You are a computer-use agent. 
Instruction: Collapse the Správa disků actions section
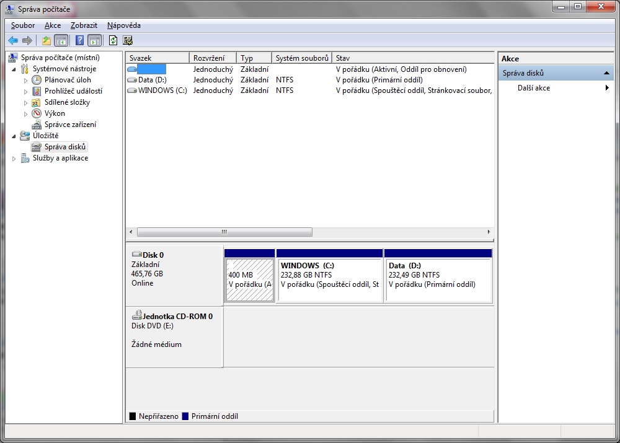click(608, 73)
